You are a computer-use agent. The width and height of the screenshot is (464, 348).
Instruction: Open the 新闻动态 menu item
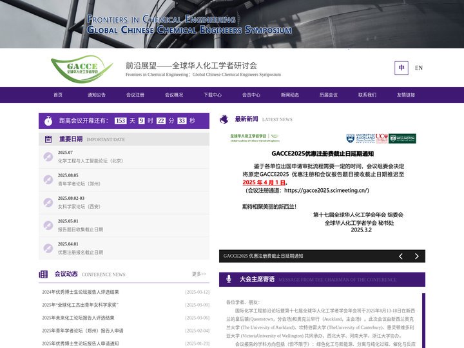[x=290, y=95]
